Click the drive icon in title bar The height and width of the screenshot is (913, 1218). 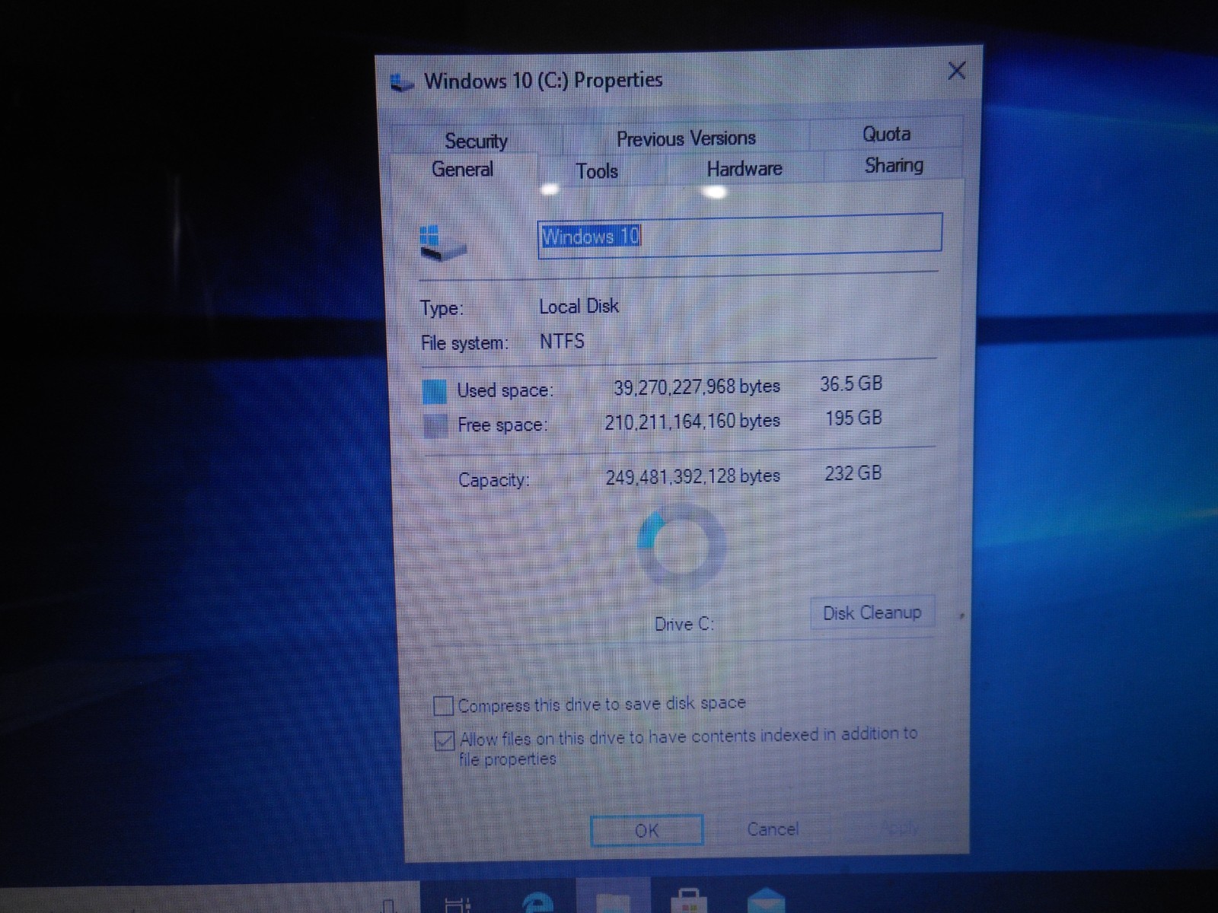pyautogui.click(x=402, y=81)
